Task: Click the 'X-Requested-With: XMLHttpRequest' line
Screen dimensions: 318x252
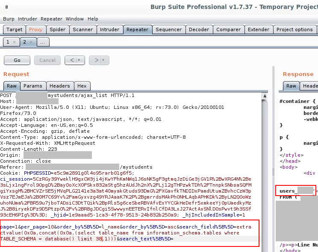Action: point(48,143)
